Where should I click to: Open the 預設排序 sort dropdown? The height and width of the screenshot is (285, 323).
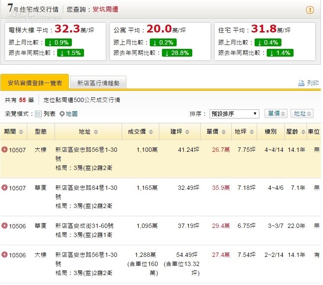(234, 114)
